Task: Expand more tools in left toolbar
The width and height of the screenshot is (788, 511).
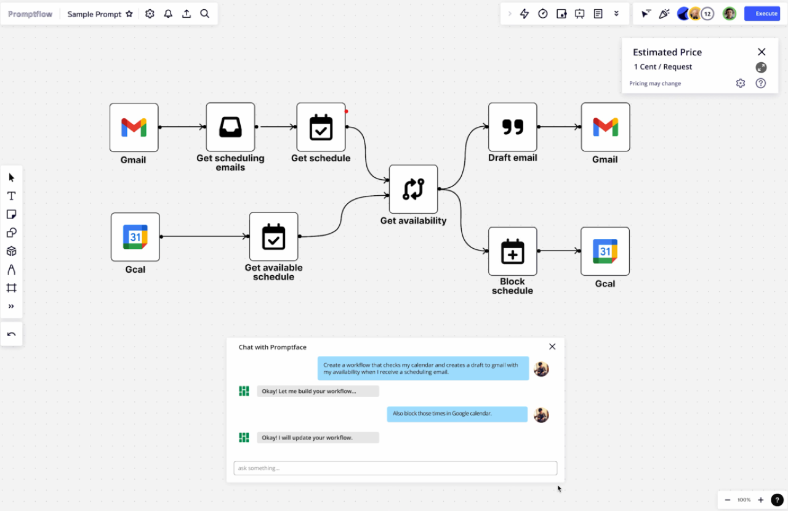Action: point(11,307)
